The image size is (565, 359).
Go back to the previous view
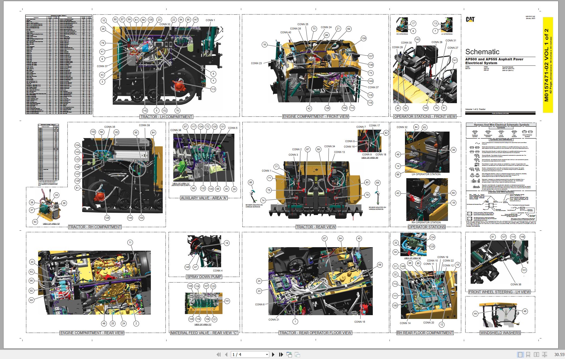pyautogui.click(x=289, y=354)
